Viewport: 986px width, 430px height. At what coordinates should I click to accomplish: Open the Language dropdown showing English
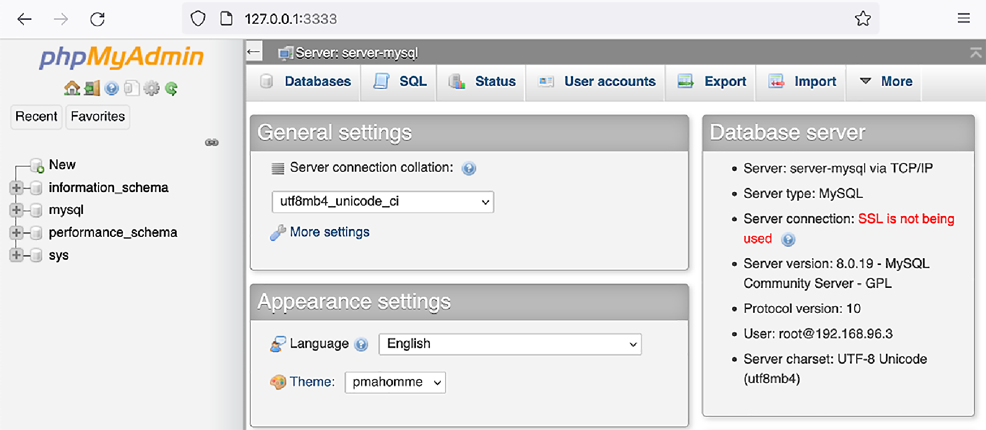click(510, 344)
